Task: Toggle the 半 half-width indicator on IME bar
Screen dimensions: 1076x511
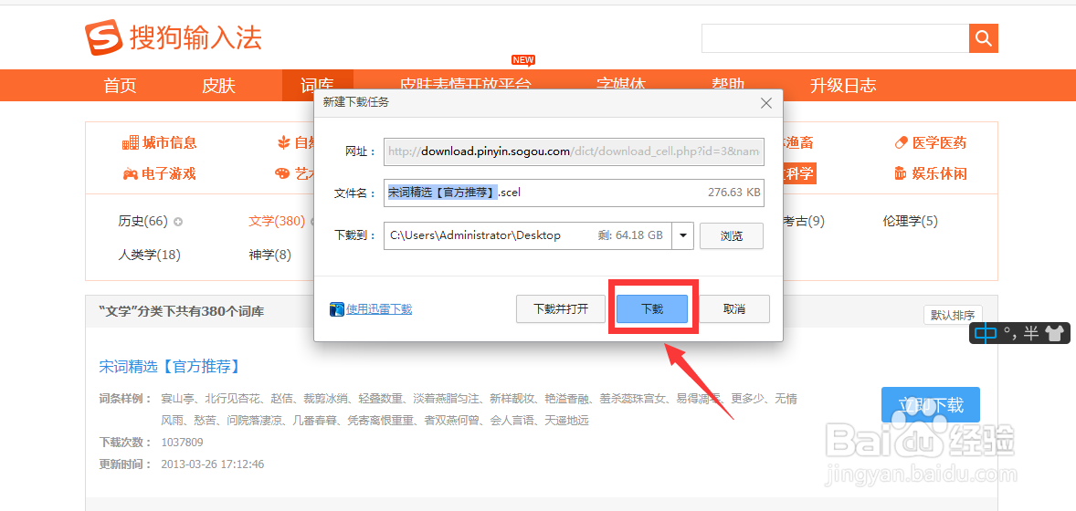Action: 1030,333
